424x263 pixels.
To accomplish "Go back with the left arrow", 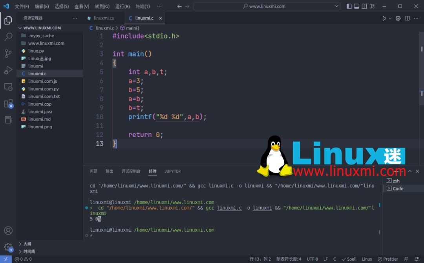I will [179, 6].
